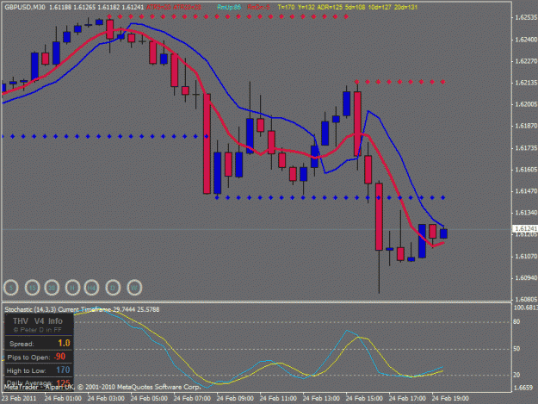Image resolution: width=538 pixels, height=404 pixels.
Task: Click the Daily Average value 125
Action: (63, 382)
